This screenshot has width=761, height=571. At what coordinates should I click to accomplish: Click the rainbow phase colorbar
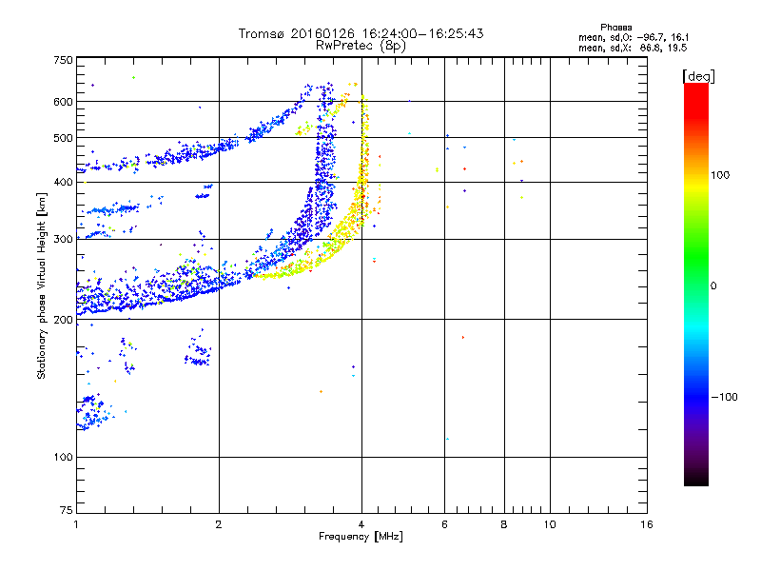696,284
